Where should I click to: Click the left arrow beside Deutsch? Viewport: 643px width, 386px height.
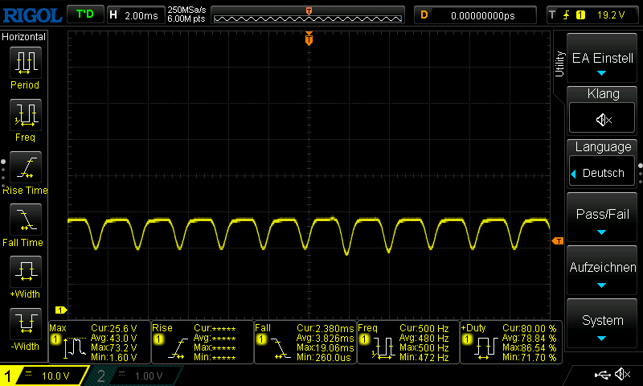pyautogui.click(x=574, y=174)
